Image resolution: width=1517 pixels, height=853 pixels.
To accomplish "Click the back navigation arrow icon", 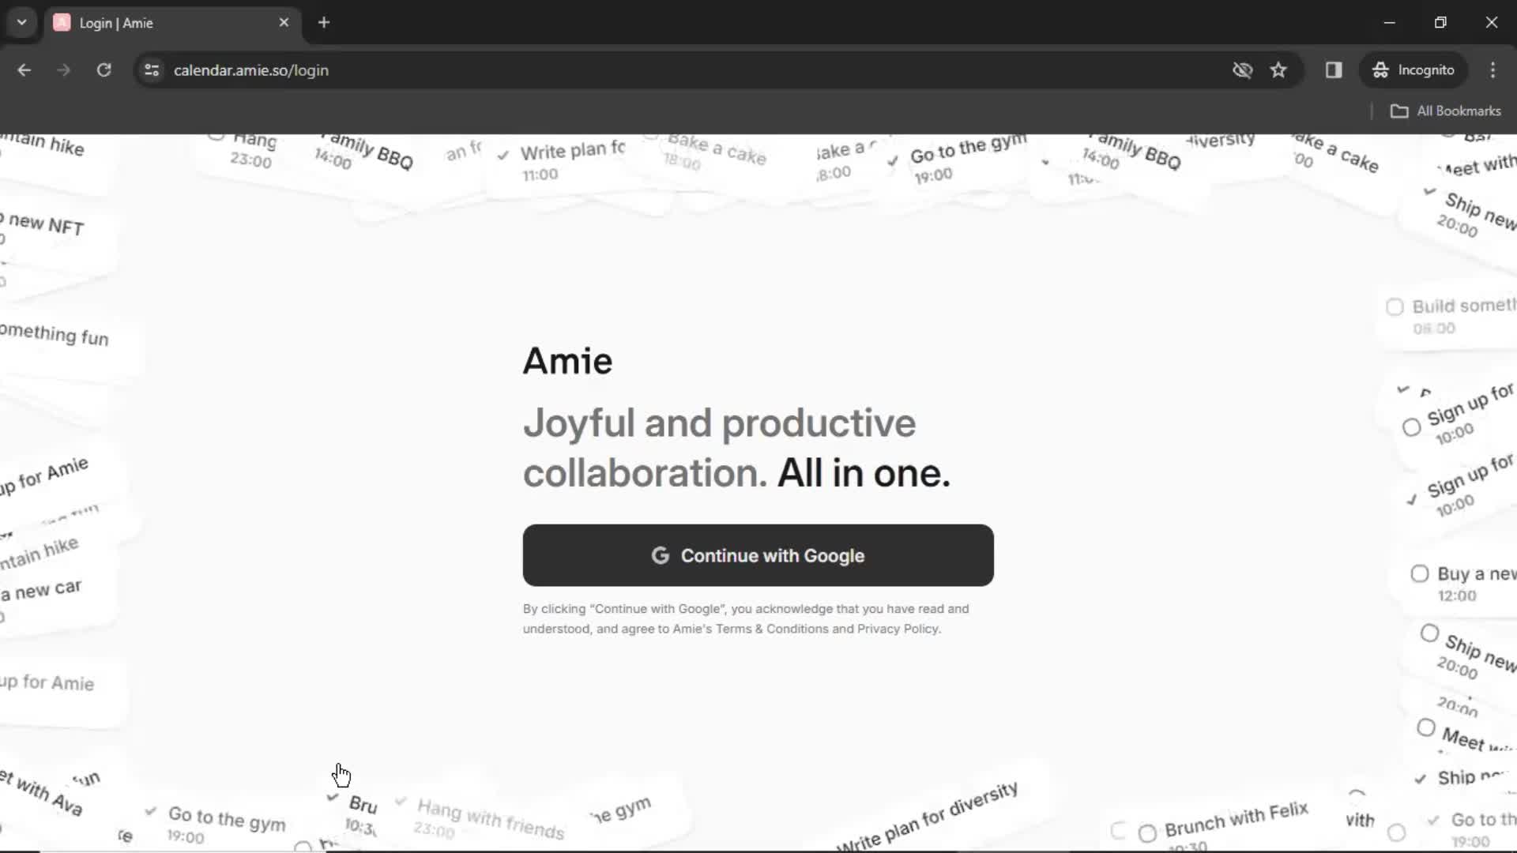I will pos(25,70).
